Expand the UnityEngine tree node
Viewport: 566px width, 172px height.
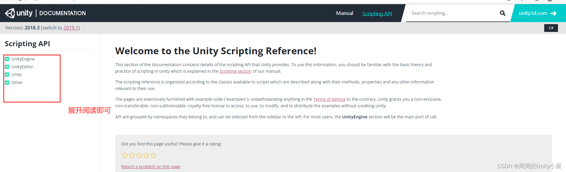(x=7, y=59)
